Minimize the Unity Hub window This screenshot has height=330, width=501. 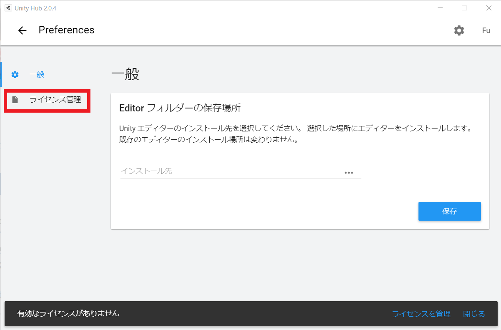pos(441,8)
